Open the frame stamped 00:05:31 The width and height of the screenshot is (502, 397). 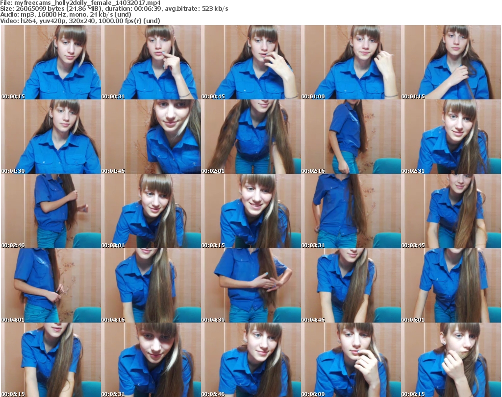[x=151, y=360]
